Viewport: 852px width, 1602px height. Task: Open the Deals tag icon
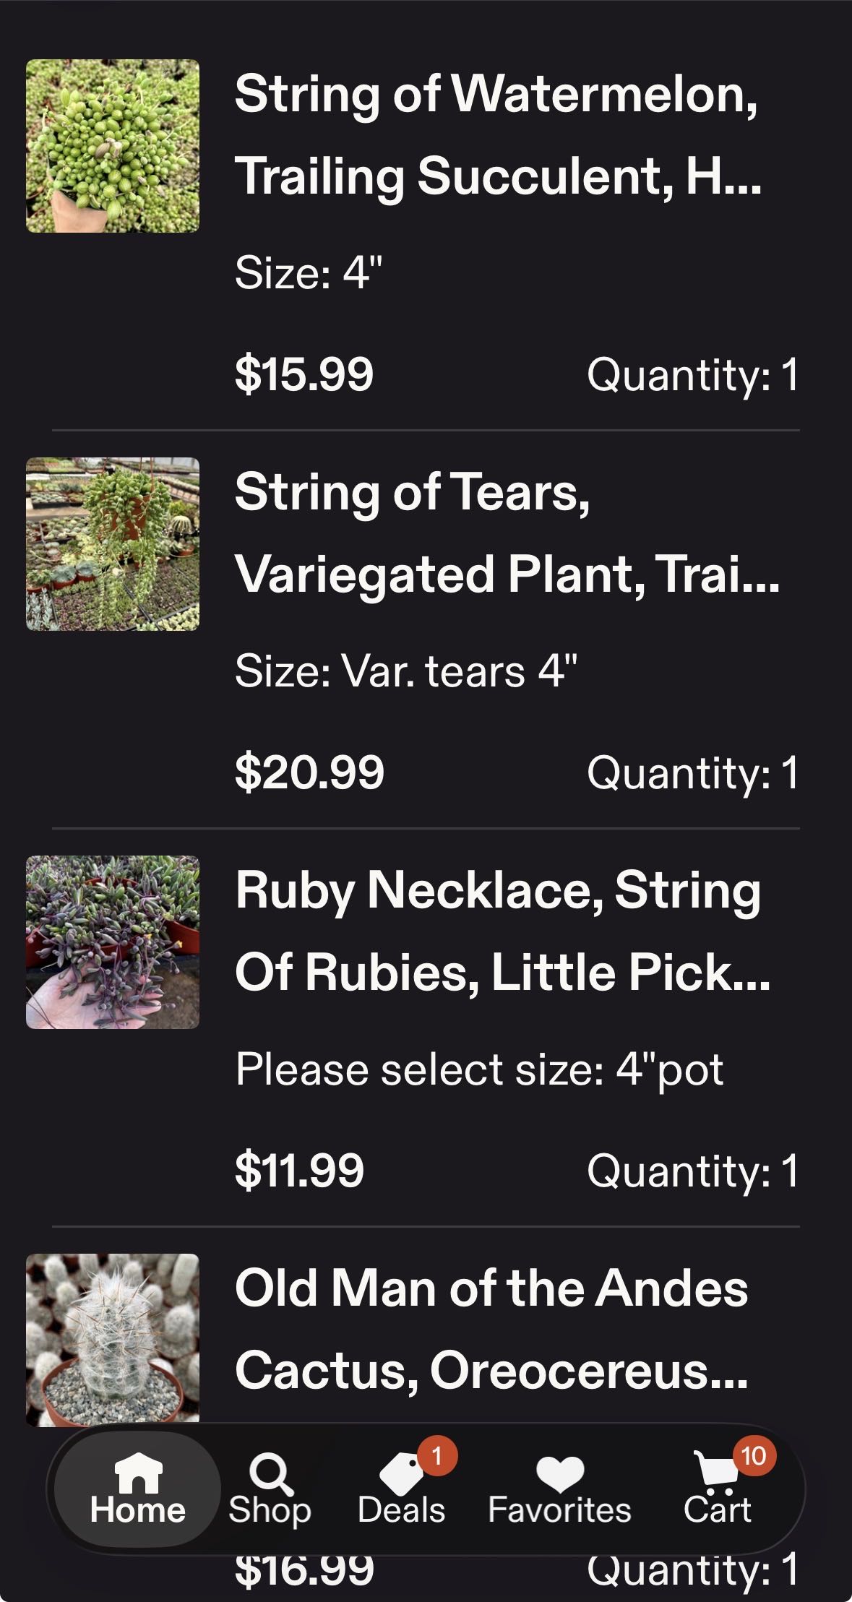[401, 1474]
